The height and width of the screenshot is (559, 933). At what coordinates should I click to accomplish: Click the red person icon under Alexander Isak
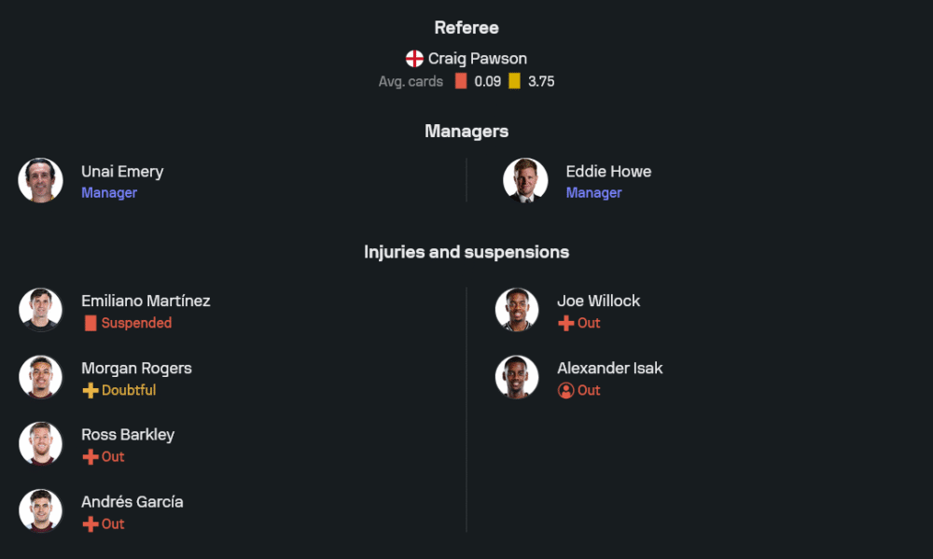565,390
